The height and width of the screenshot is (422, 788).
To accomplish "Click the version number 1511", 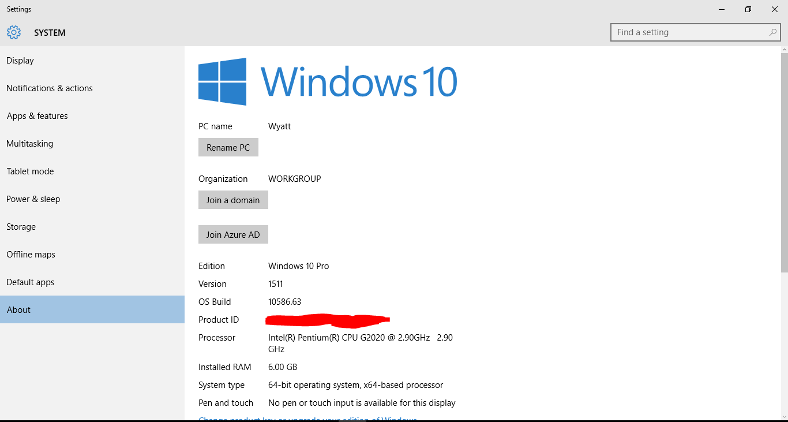I will coord(276,284).
